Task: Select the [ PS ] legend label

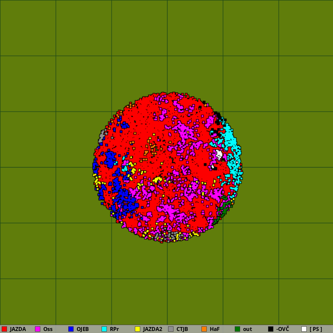Action: (x=316, y=329)
